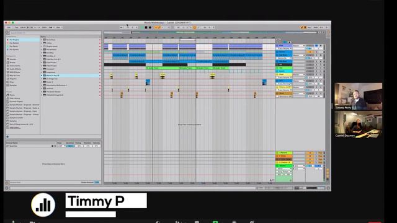
Task: Open the input routing dropdown on Sub Bass track
Action: (299, 55)
